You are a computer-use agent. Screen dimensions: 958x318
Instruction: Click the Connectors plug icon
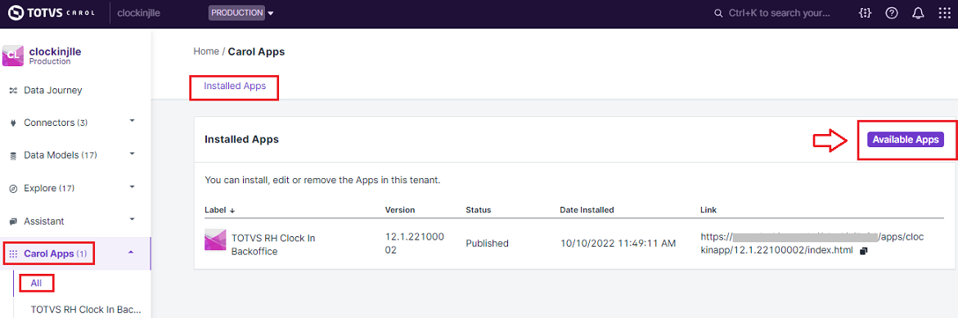pos(13,123)
